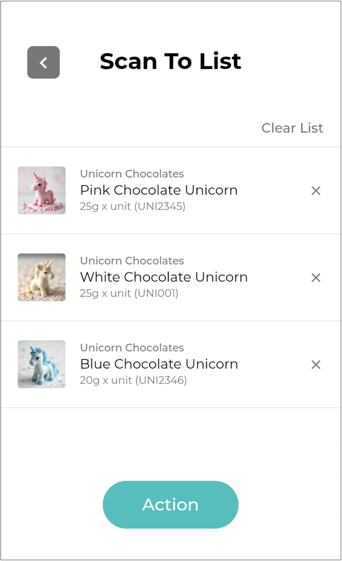Select Unicorn Chocolates brand above Blue Chocolate Unicorn
The height and width of the screenshot is (561, 342).
point(132,347)
